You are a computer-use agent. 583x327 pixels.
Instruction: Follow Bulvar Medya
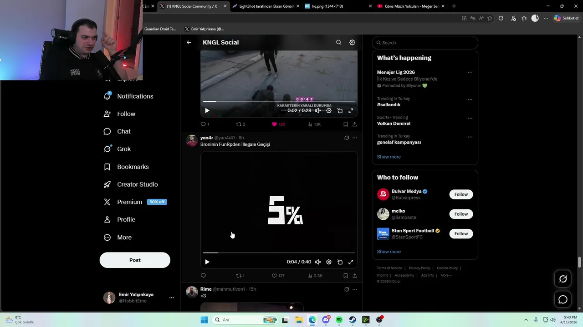pos(461,194)
